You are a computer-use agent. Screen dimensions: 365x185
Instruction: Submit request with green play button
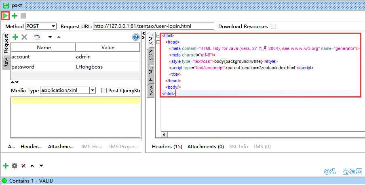pyautogui.click(x=5, y=16)
